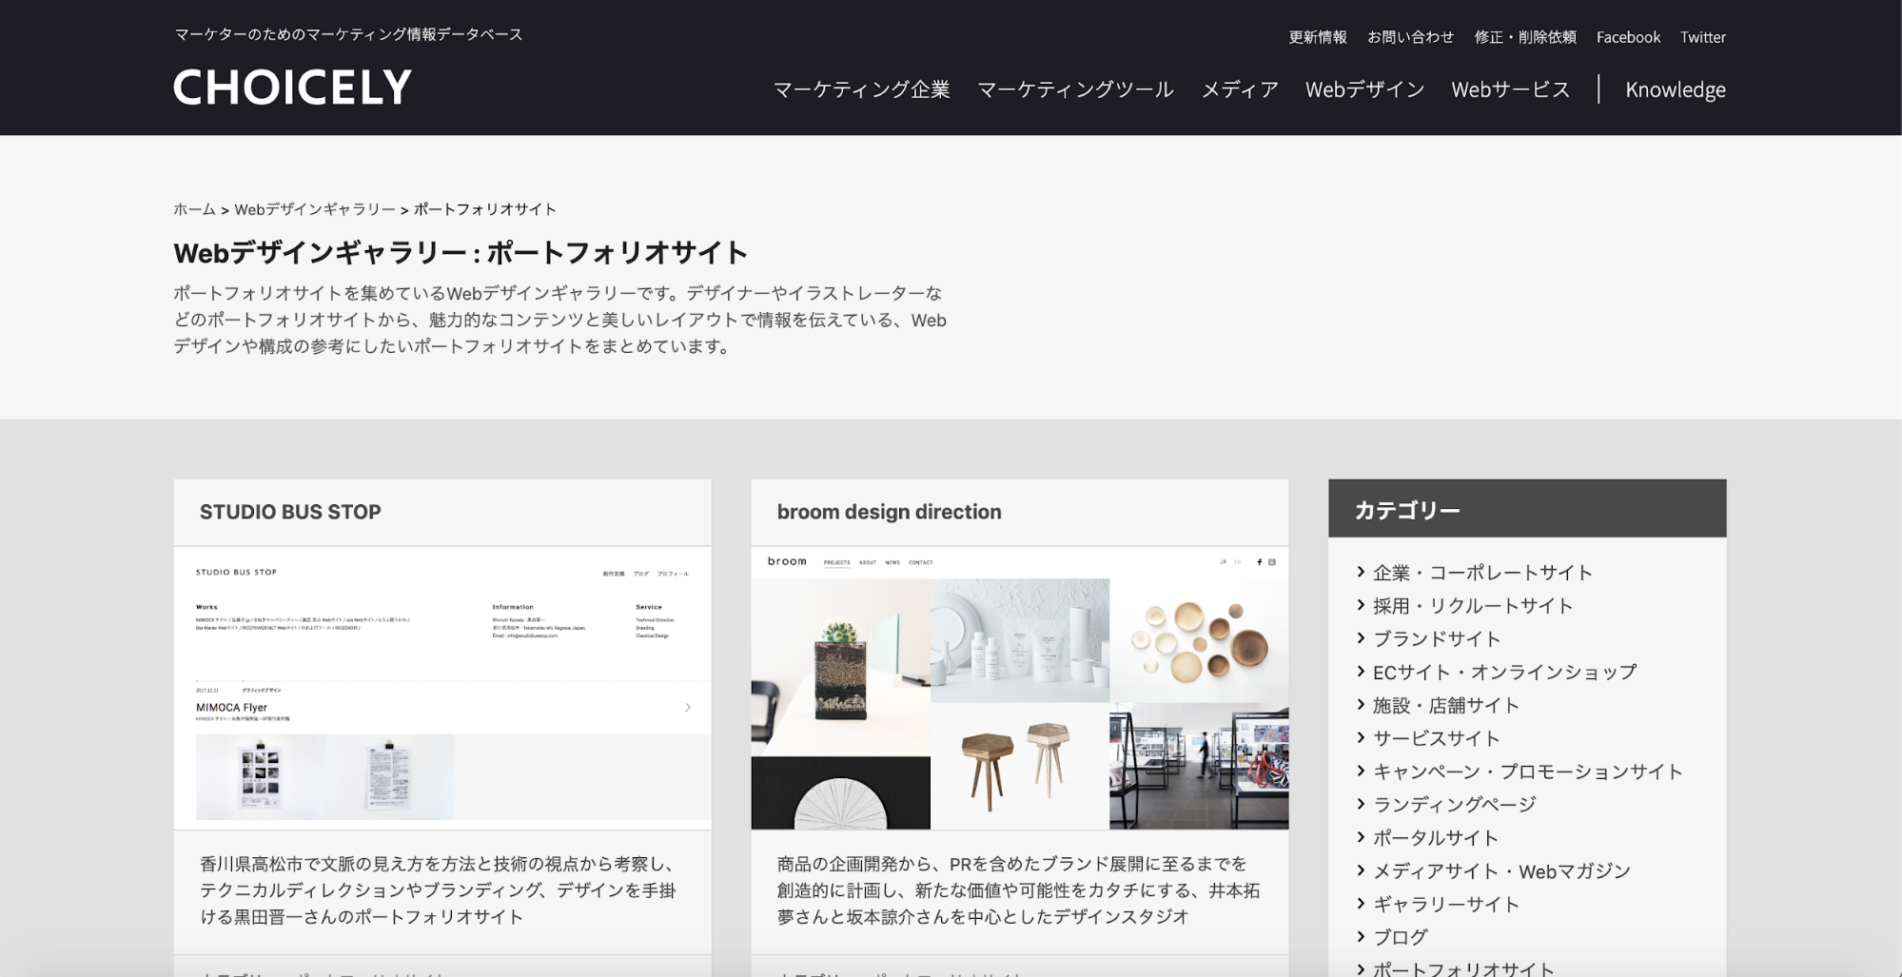
Task: Select キャンペーン・プロモーションサイト category
Action: (x=1528, y=772)
